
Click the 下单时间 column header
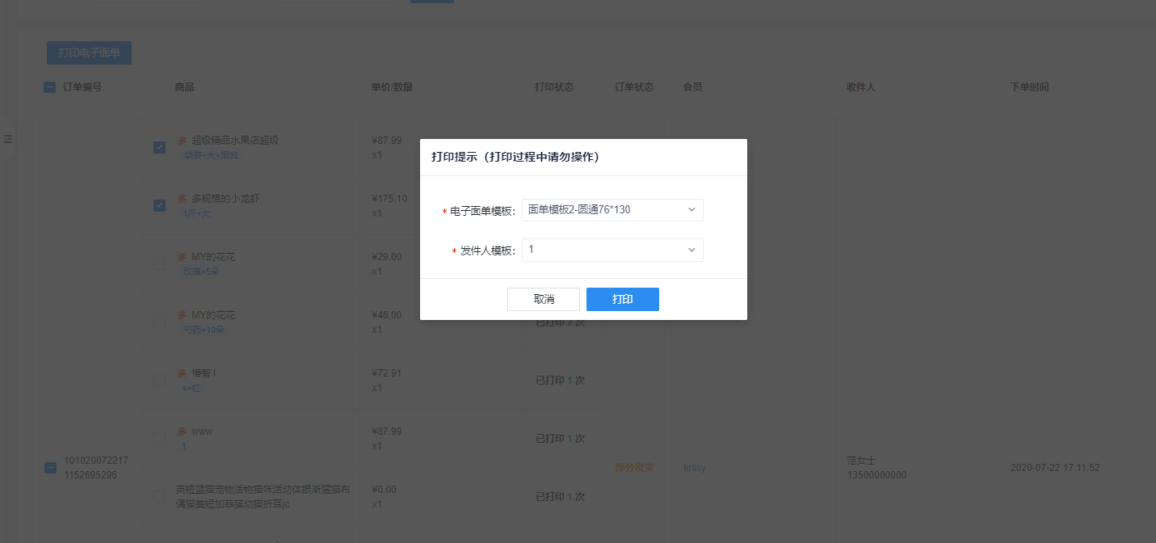tap(1030, 87)
